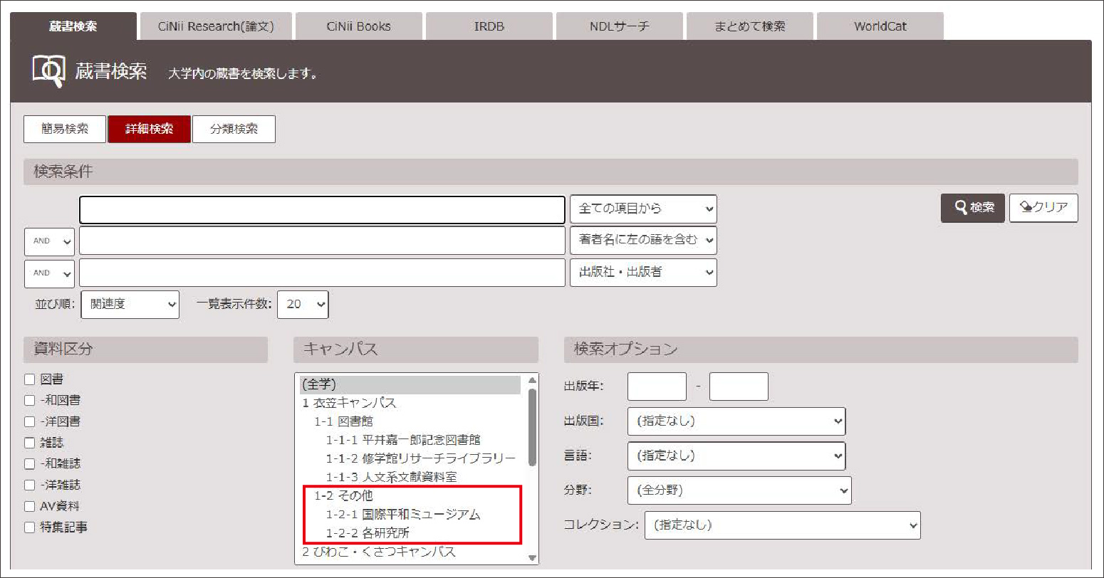This screenshot has height=578, width=1104.
Task: Click the first search keyword input field
Action: point(322,210)
